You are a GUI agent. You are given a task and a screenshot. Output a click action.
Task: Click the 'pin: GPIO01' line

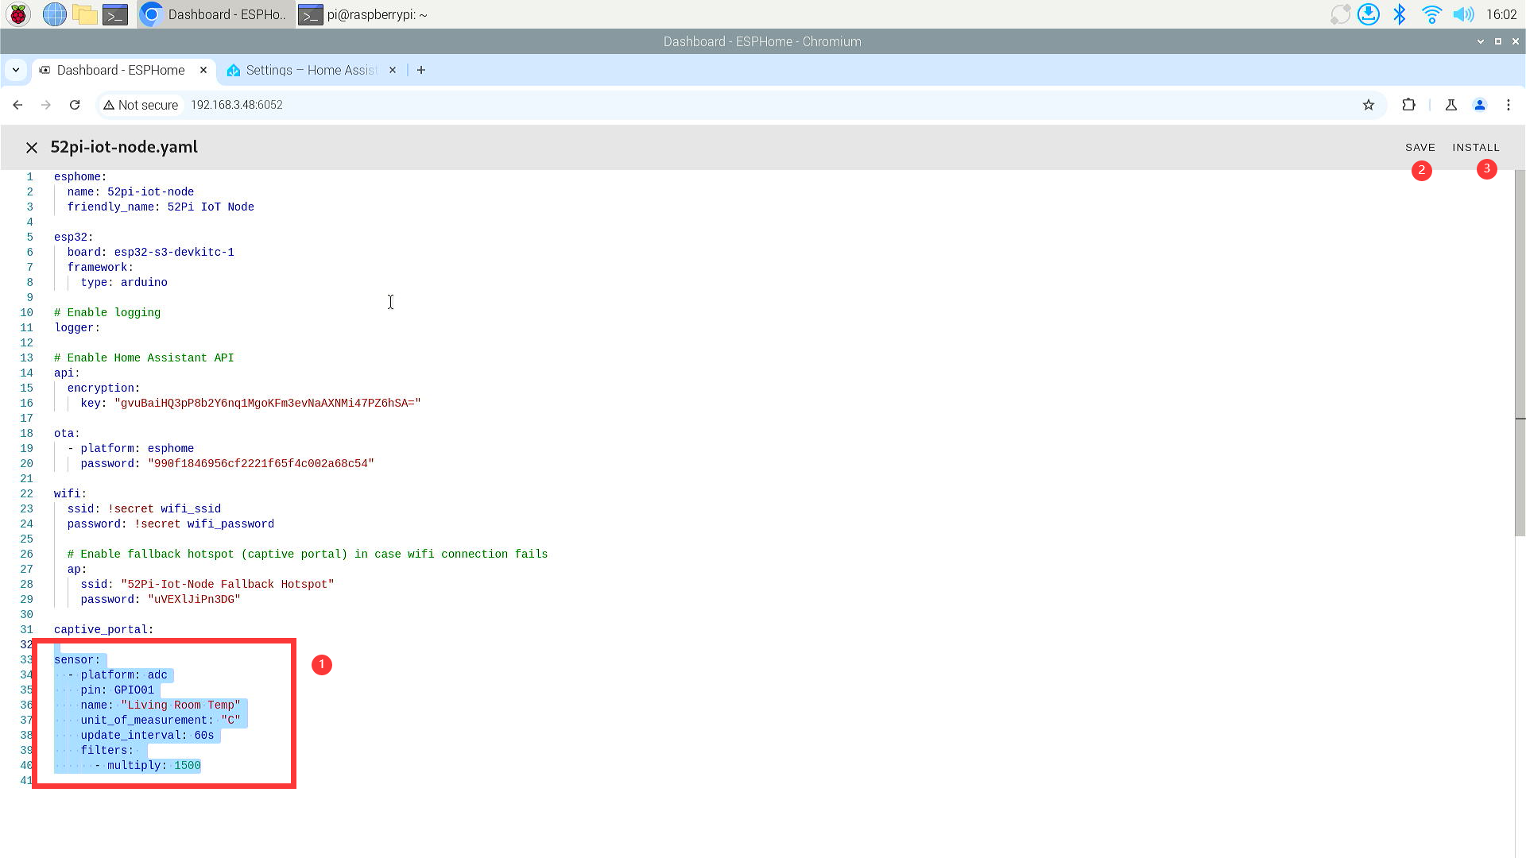[118, 690]
